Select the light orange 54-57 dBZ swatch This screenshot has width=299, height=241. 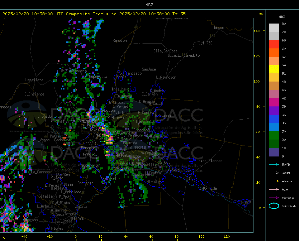coord(274,61)
